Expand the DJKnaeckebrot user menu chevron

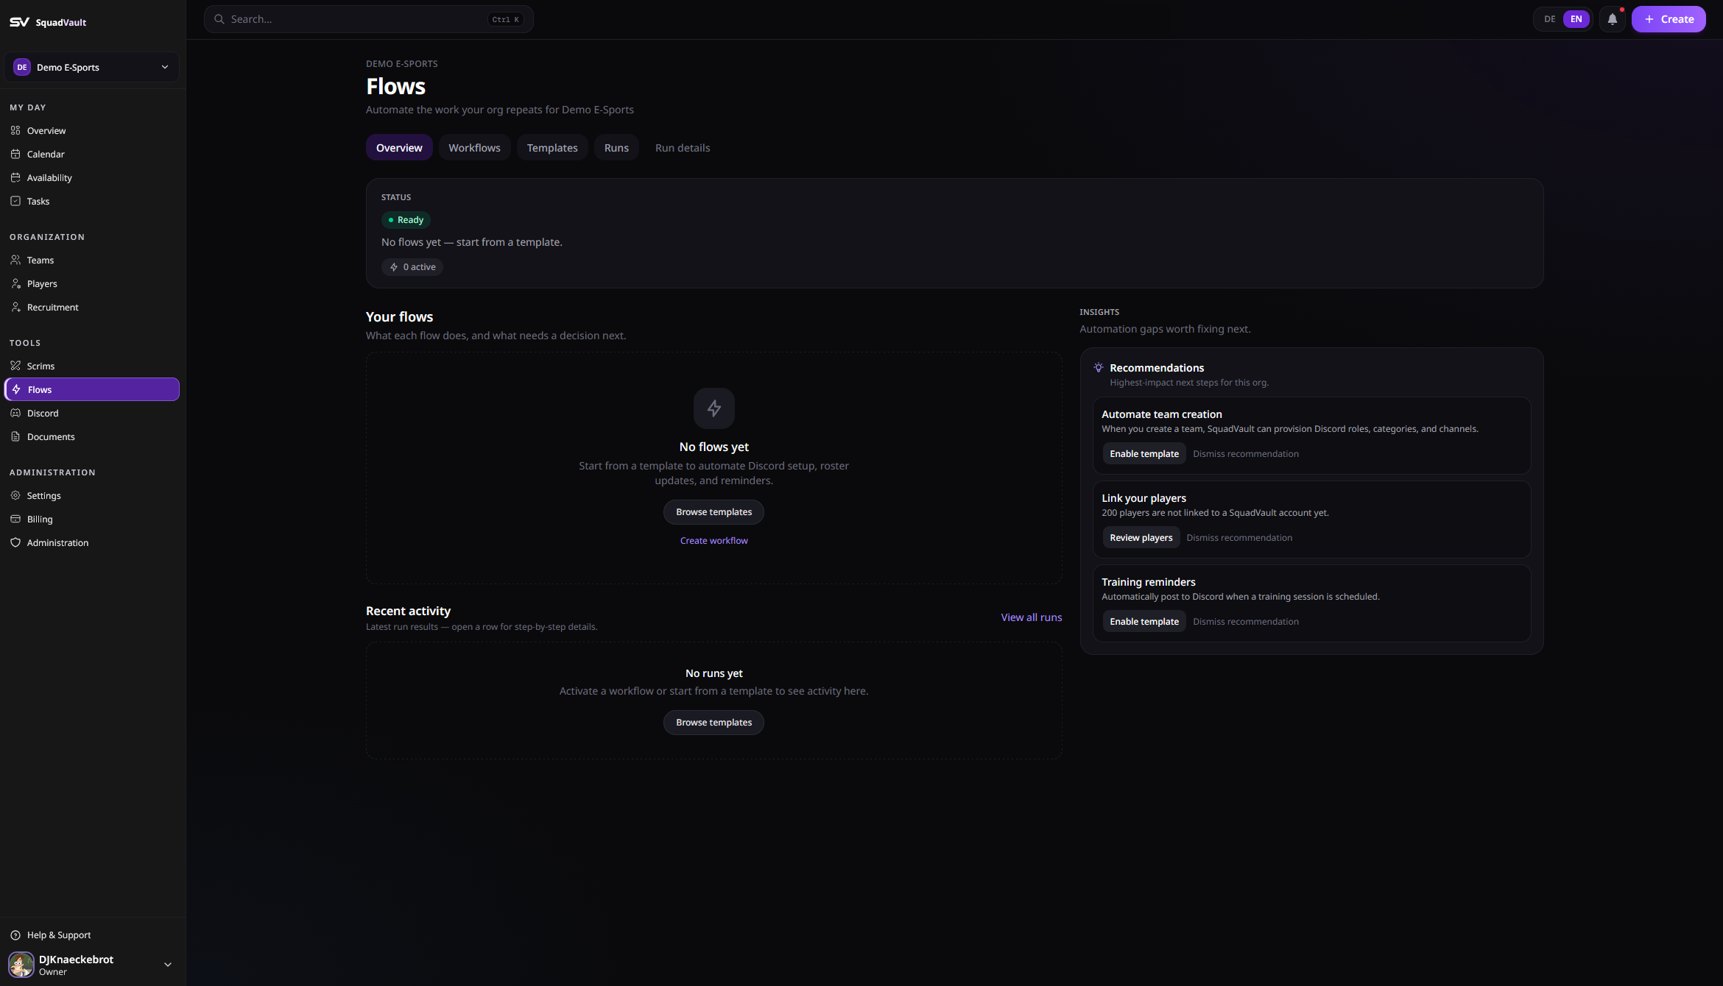pyautogui.click(x=168, y=965)
